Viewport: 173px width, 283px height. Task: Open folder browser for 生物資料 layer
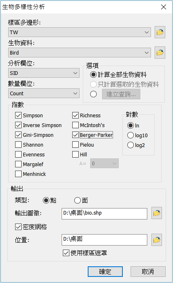[x=160, y=53]
